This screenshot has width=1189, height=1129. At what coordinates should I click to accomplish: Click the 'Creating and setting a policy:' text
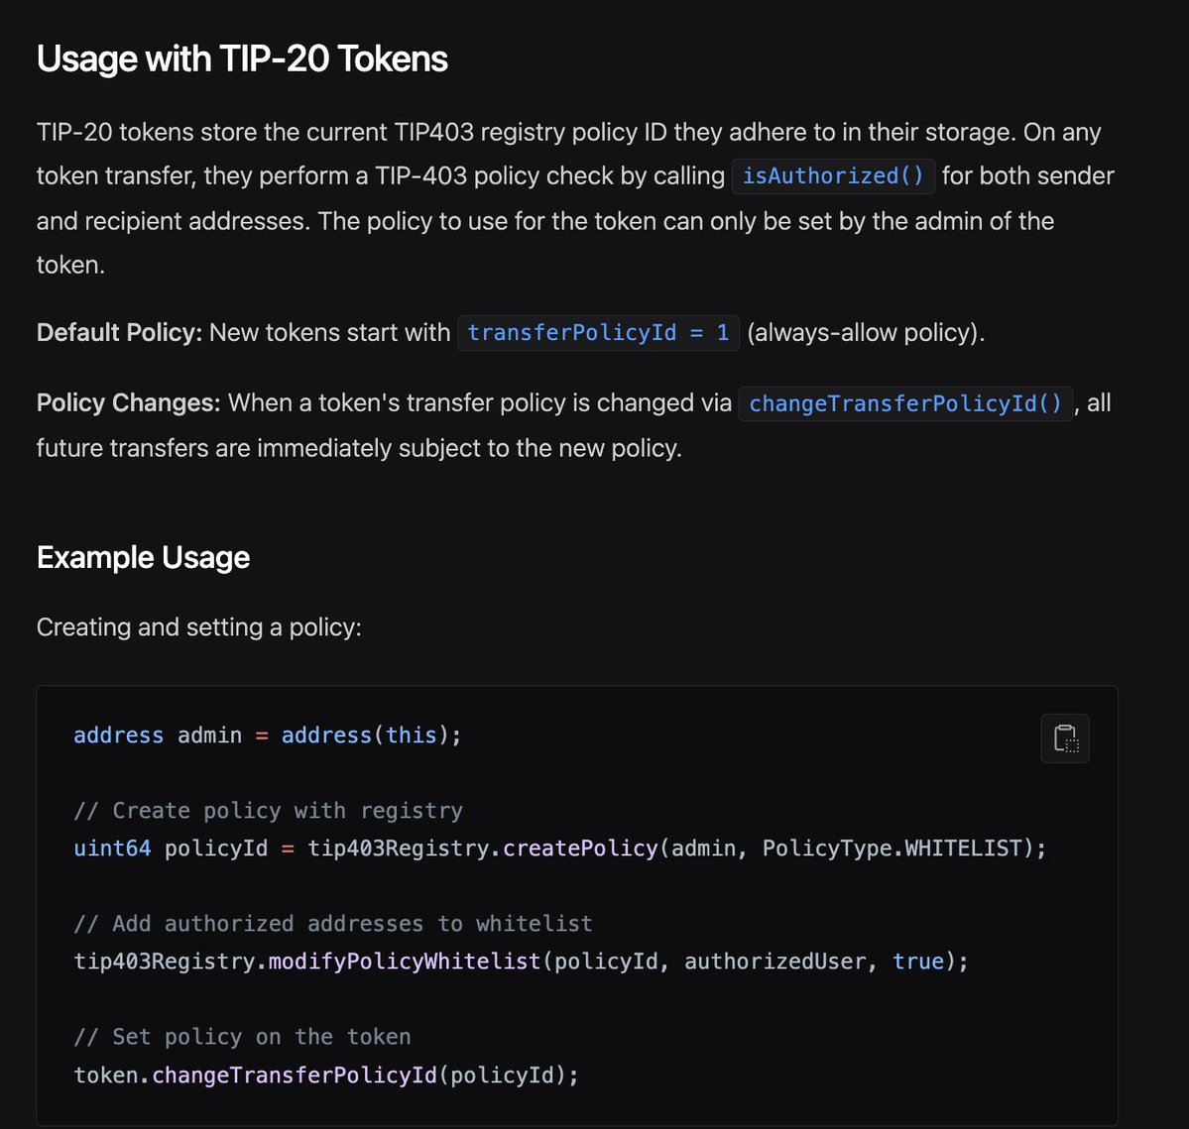(x=198, y=627)
